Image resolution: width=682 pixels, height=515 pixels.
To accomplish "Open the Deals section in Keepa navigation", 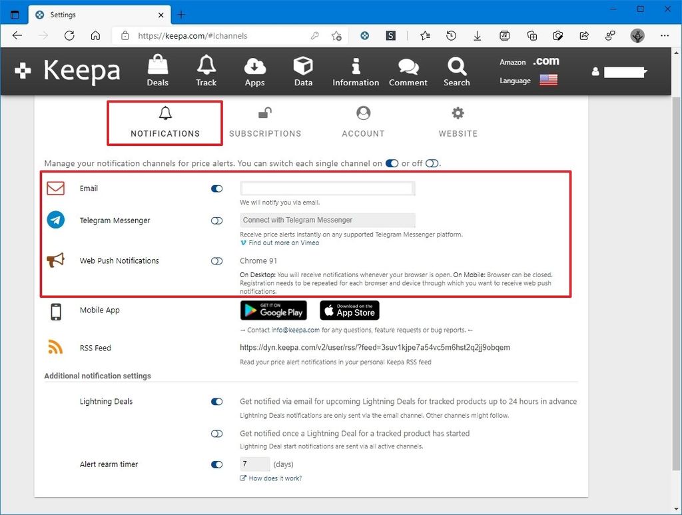I will 157,71.
